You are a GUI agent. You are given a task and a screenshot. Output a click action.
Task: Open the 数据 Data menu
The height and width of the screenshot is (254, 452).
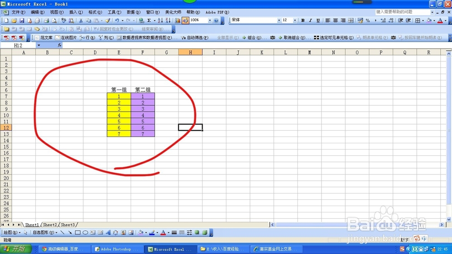point(133,12)
